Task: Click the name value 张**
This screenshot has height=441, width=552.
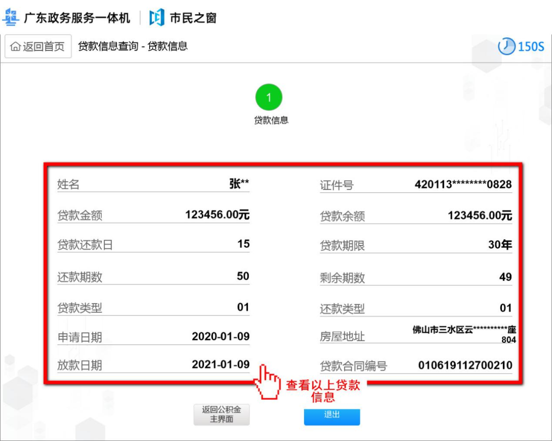Action: click(x=239, y=183)
